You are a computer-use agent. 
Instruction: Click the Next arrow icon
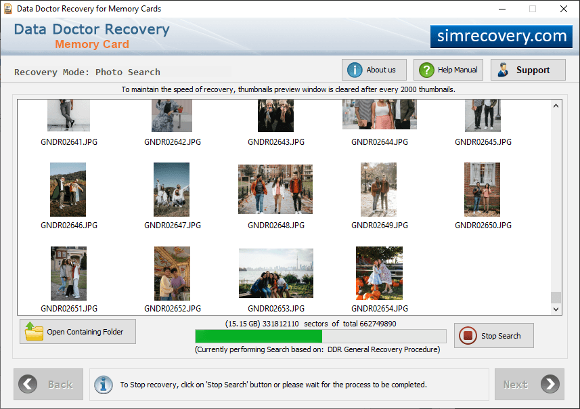pyautogui.click(x=550, y=384)
